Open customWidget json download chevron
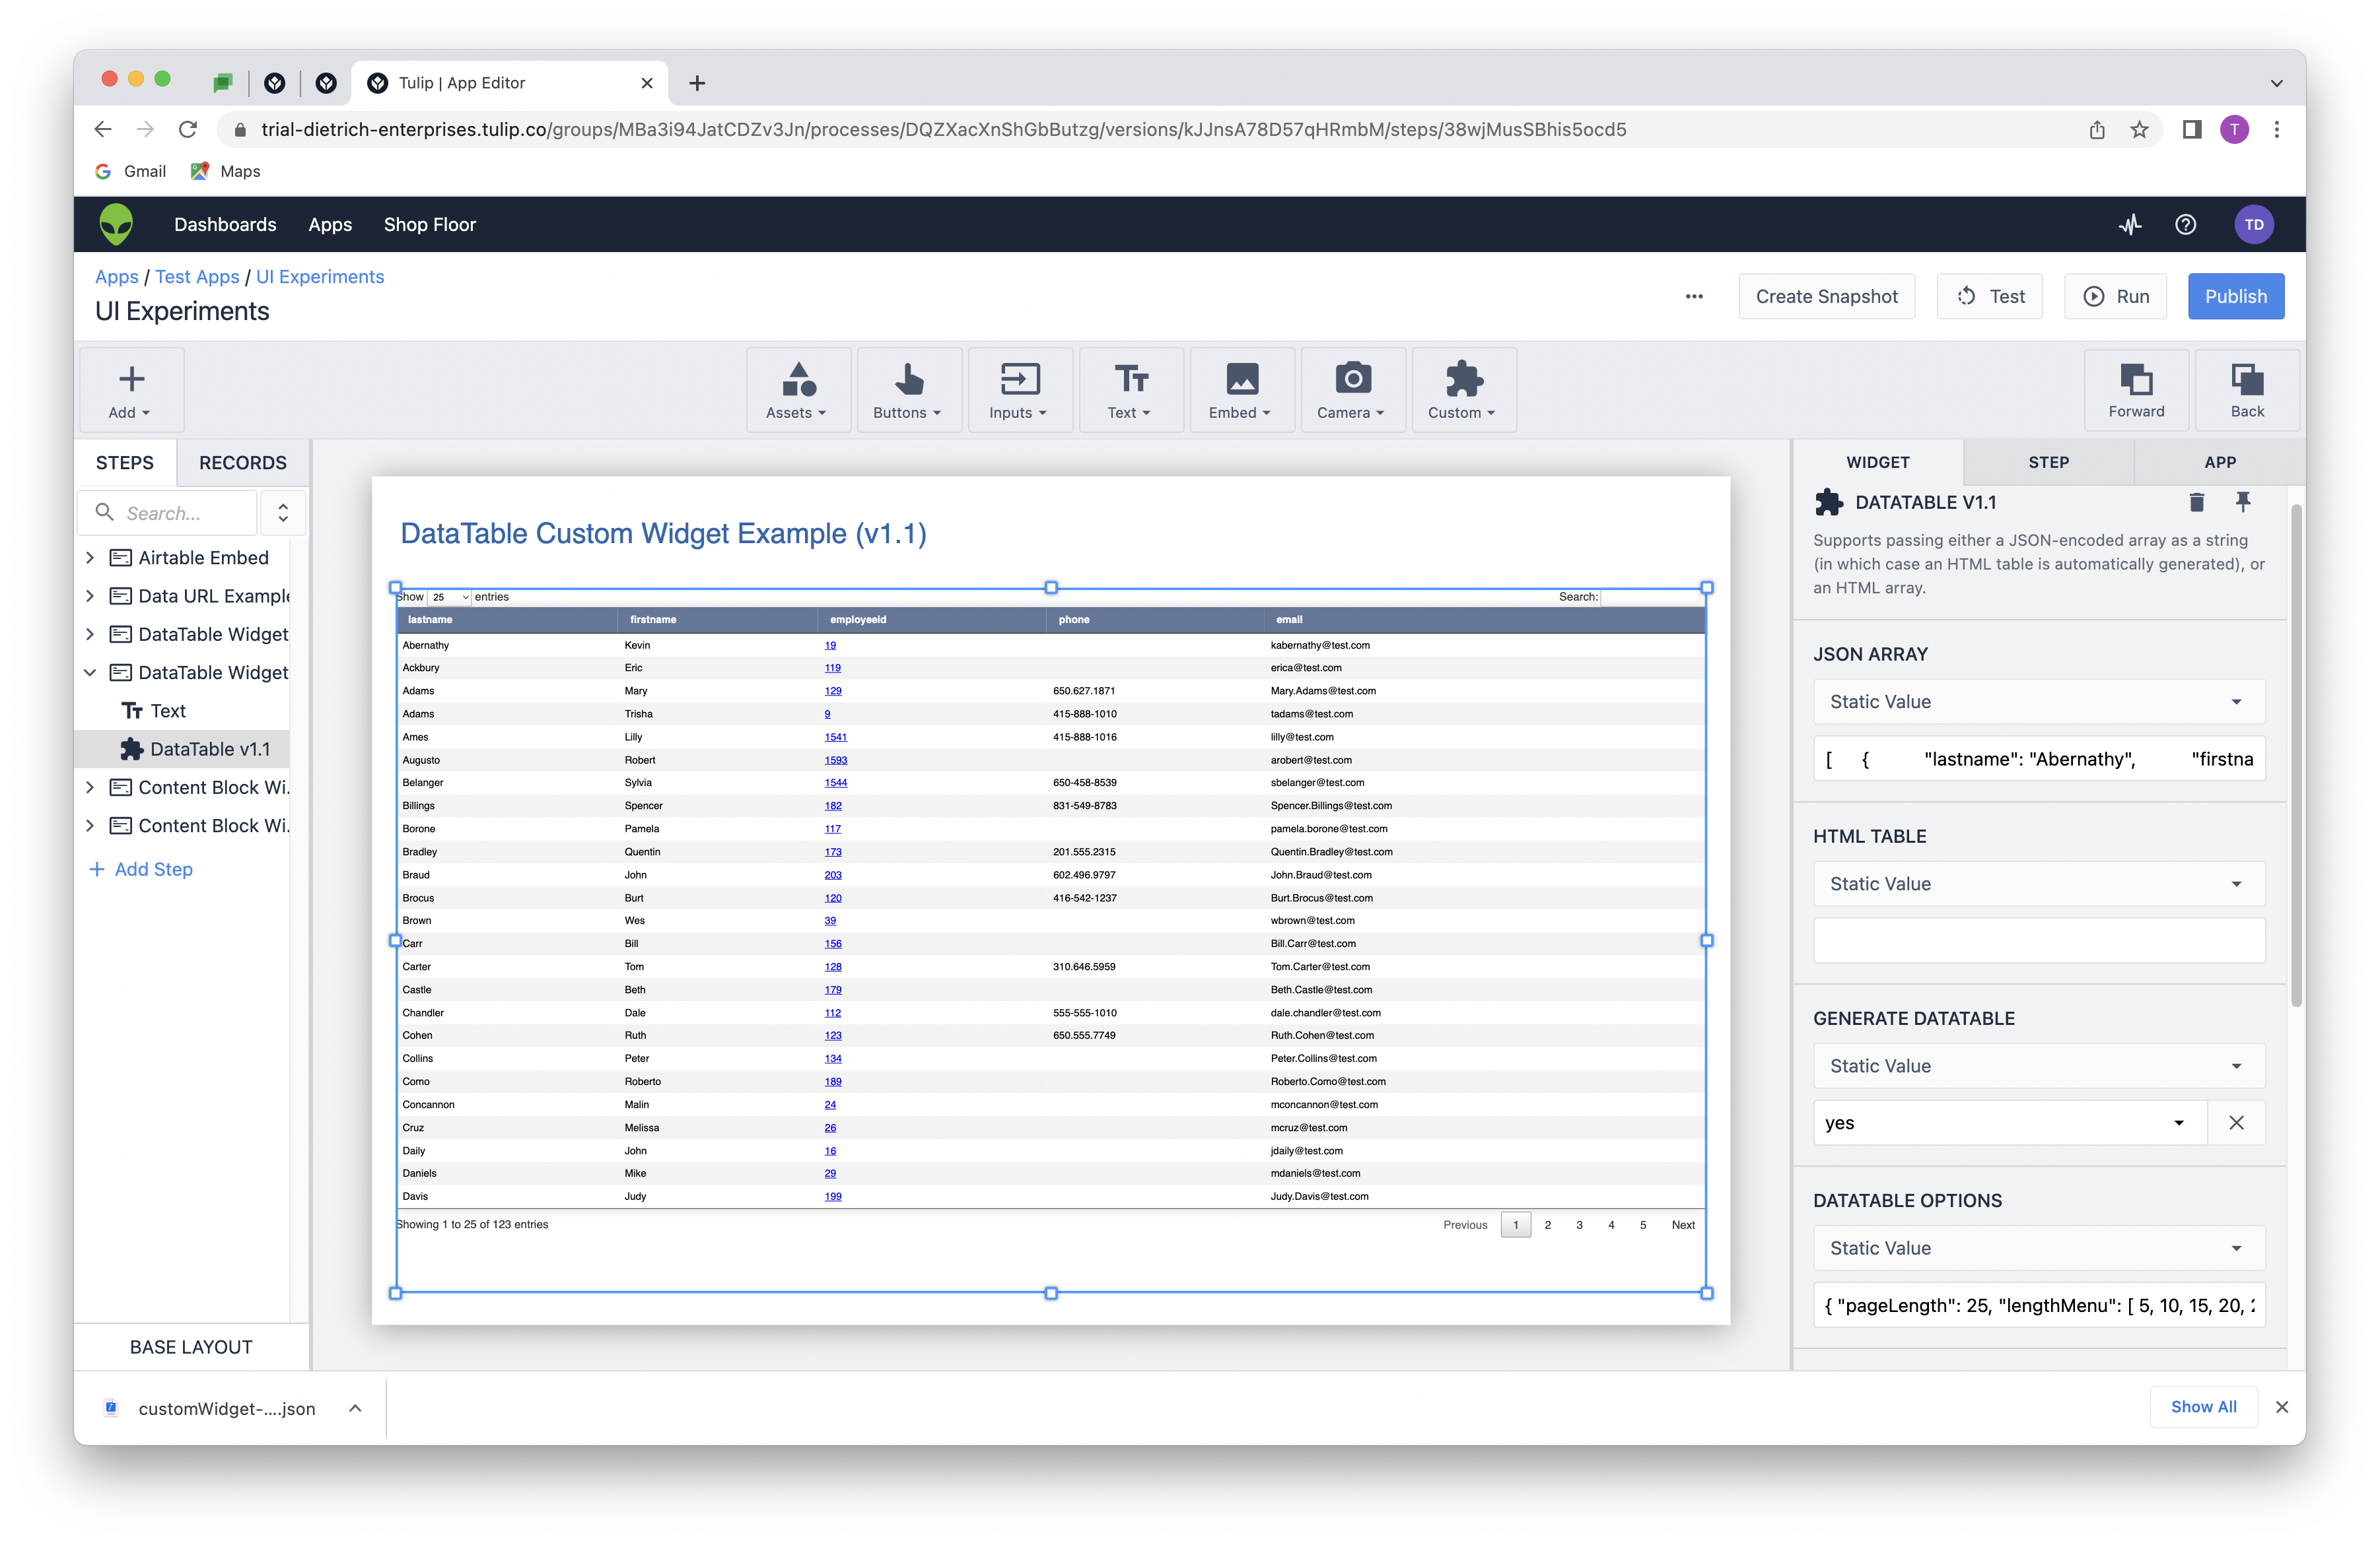This screenshot has width=2380, height=1543. (x=355, y=1408)
